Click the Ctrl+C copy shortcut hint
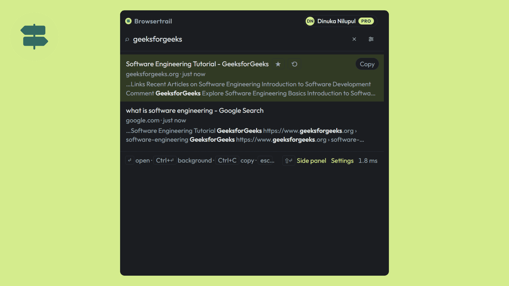The width and height of the screenshot is (509, 286). [227, 160]
